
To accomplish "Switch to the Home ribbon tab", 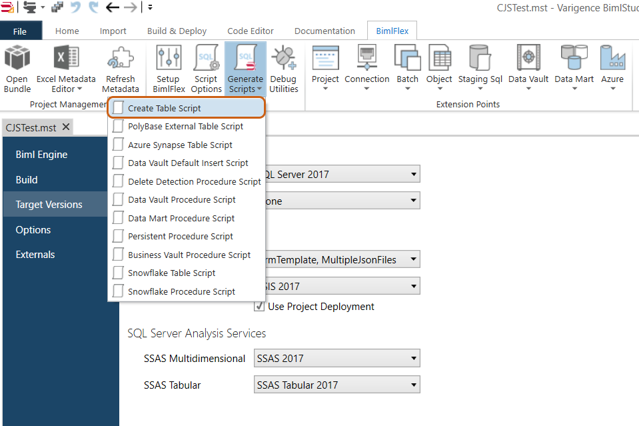I will click(x=67, y=31).
